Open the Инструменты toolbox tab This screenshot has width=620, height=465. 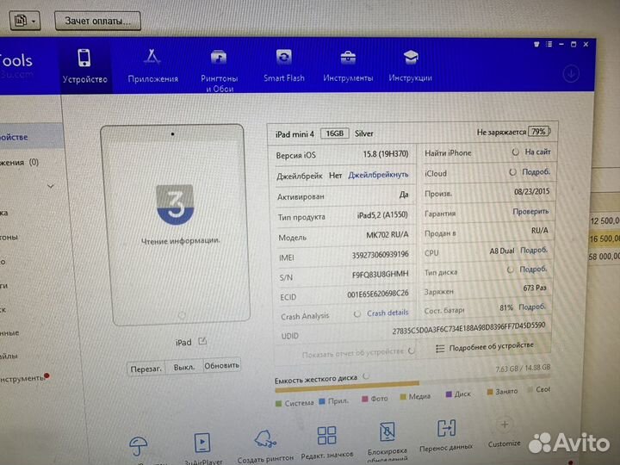[x=348, y=66]
